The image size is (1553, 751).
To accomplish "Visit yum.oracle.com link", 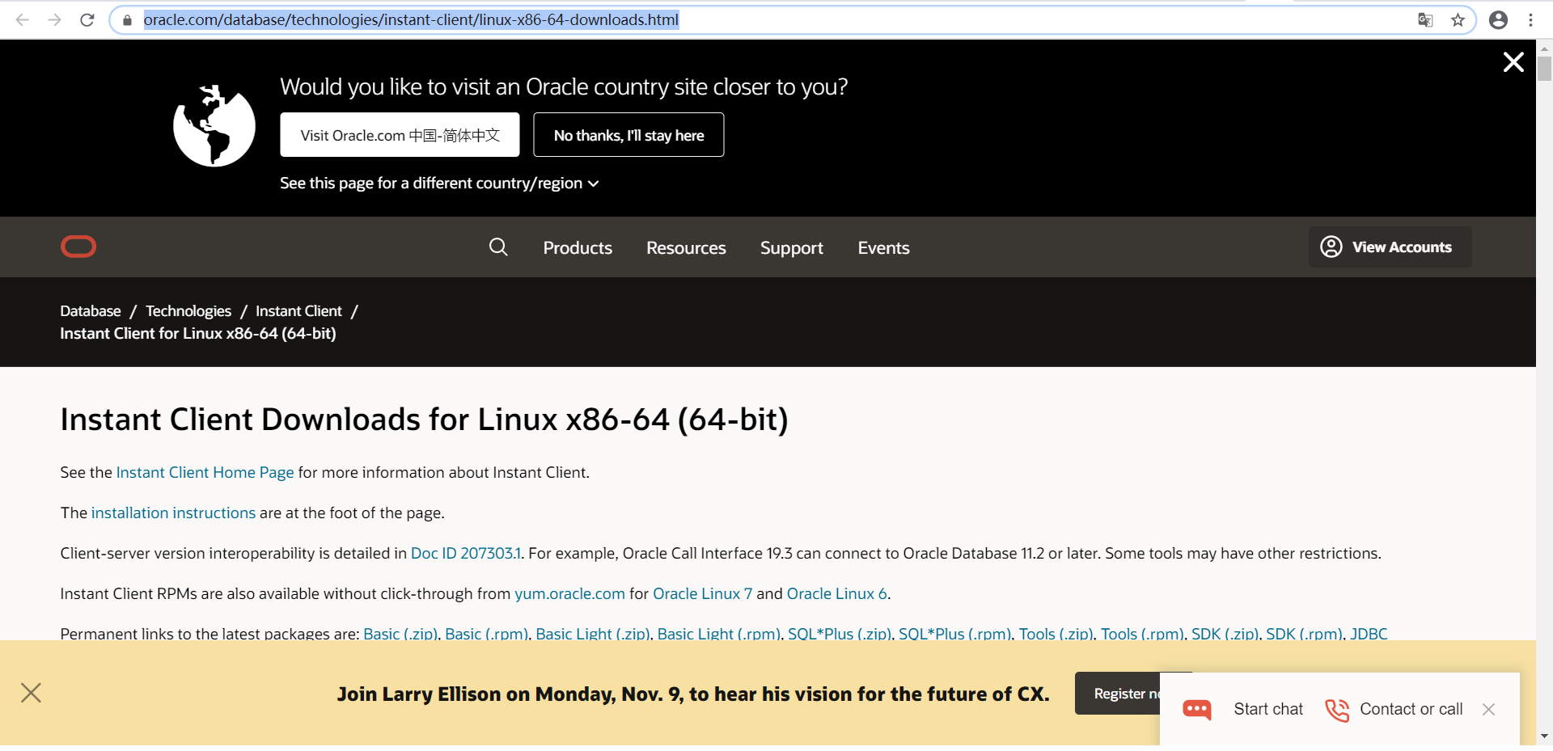I will coord(569,593).
